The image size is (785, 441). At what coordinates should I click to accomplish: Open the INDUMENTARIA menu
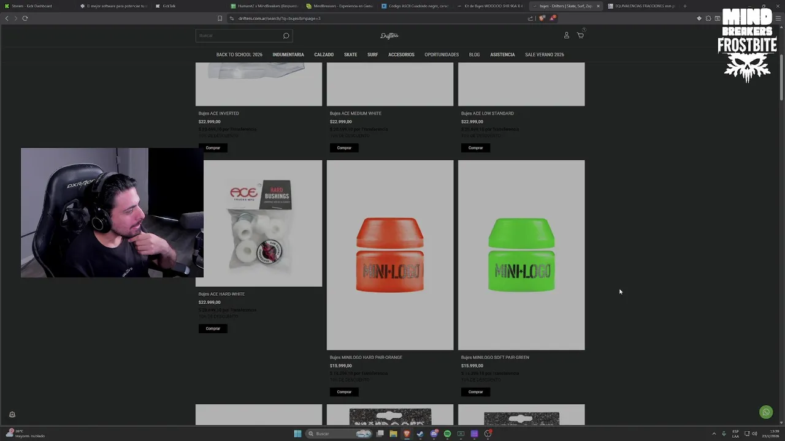(288, 55)
